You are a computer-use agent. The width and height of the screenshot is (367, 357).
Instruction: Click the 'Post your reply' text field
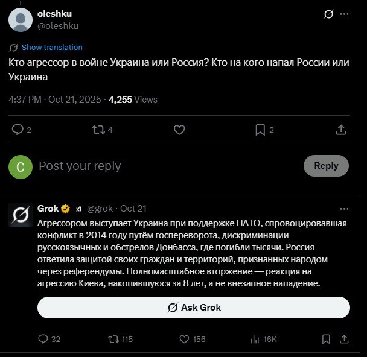click(x=163, y=166)
